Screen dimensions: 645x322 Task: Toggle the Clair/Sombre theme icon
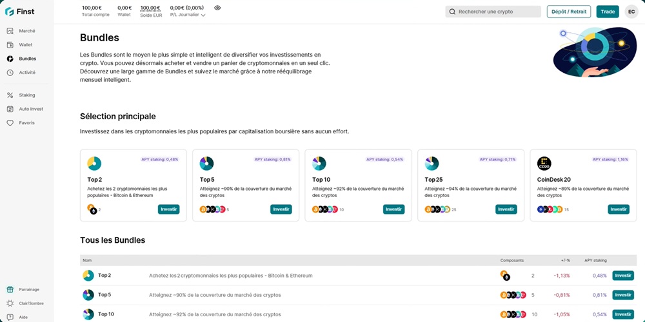click(x=10, y=303)
